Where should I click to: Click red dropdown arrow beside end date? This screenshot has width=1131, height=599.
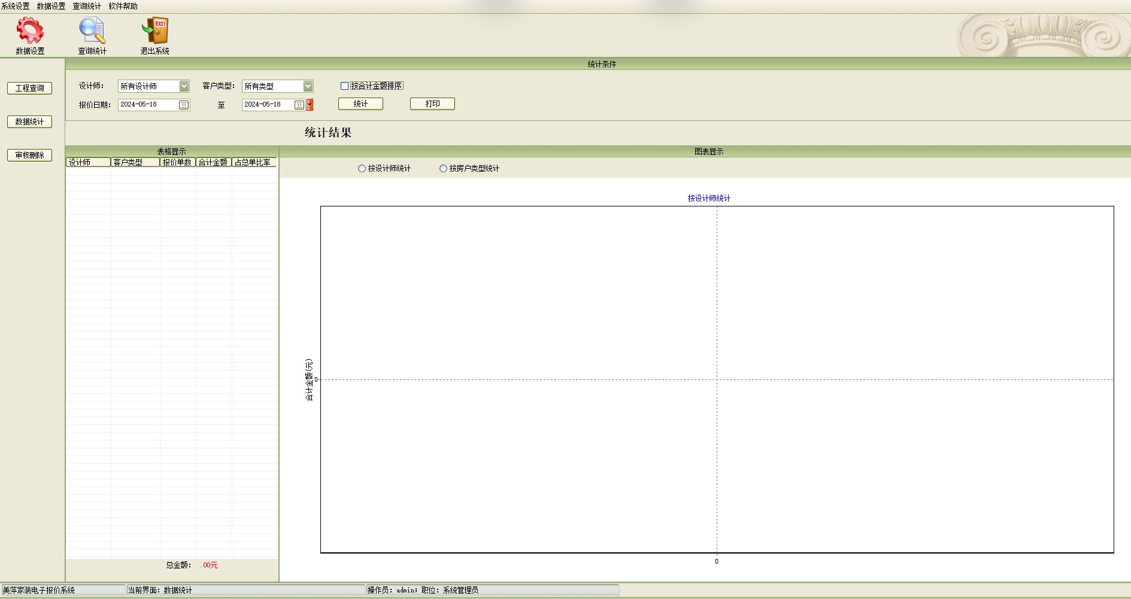pos(310,105)
